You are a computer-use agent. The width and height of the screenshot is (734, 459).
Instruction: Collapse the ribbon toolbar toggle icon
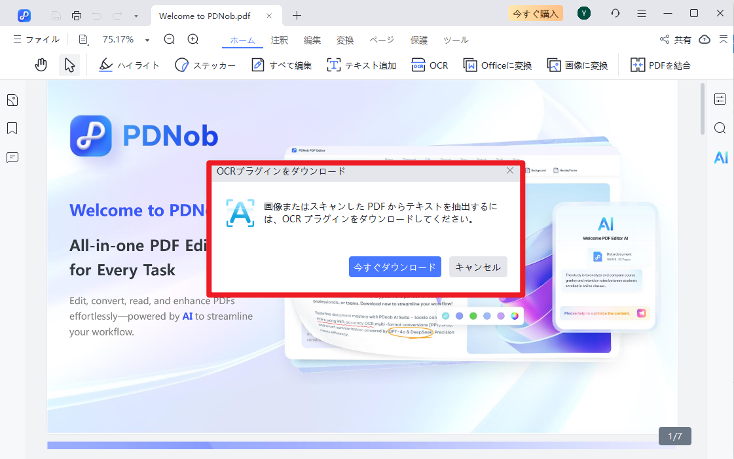click(724, 39)
